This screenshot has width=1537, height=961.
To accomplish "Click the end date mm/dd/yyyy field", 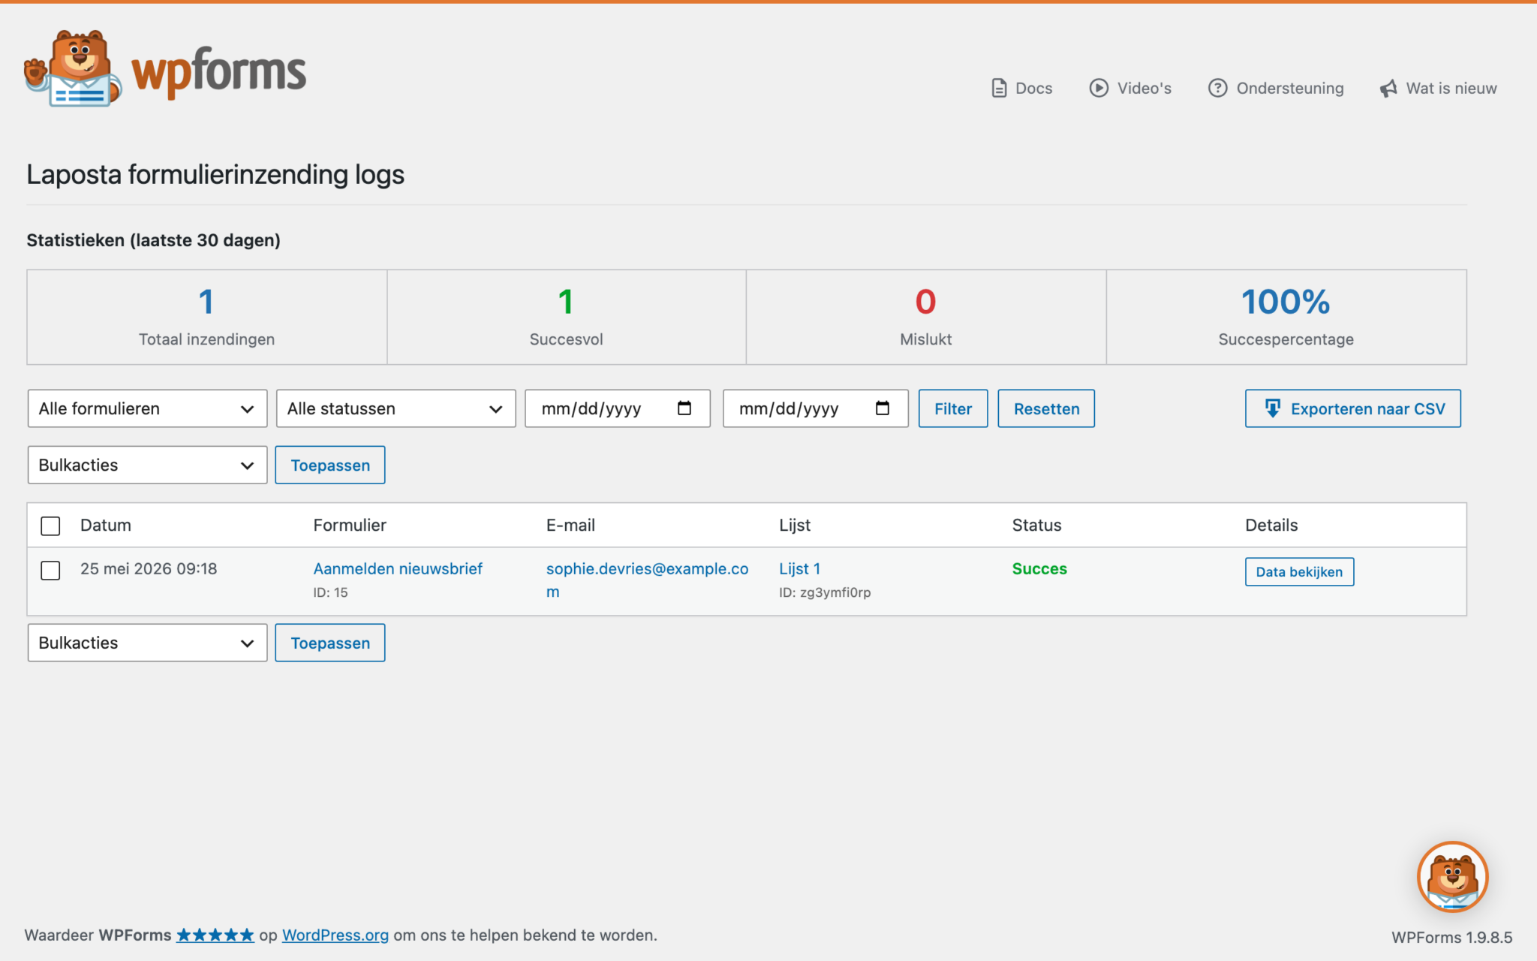I will point(816,408).
